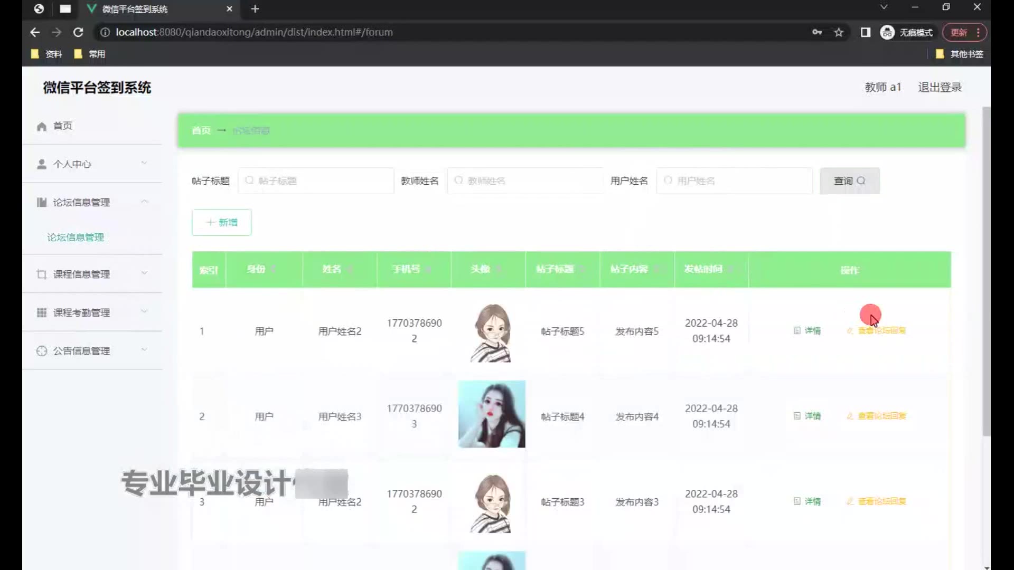This screenshot has width=1014, height=570.
Task: Click the person icon beside 个人中心
Action: pos(42,164)
